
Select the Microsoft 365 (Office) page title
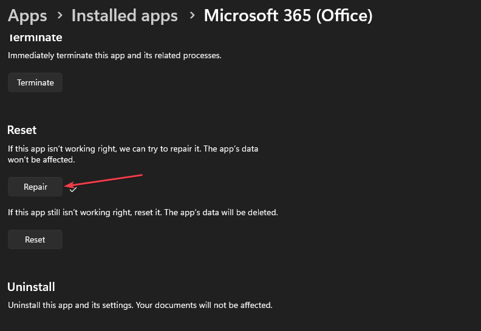(x=288, y=15)
